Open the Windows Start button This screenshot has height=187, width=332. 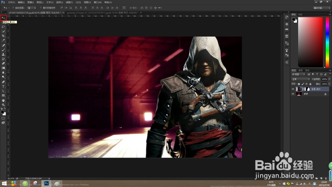click(4, 183)
